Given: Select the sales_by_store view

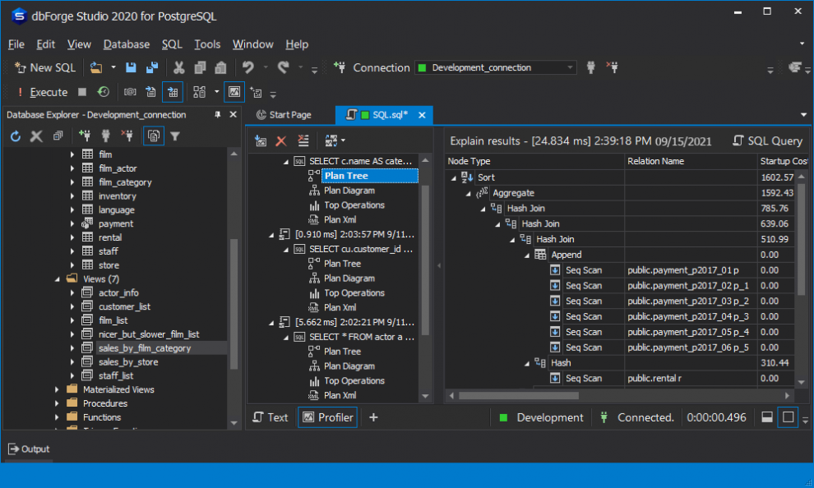Looking at the screenshot, I should click(x=127, y=361).
